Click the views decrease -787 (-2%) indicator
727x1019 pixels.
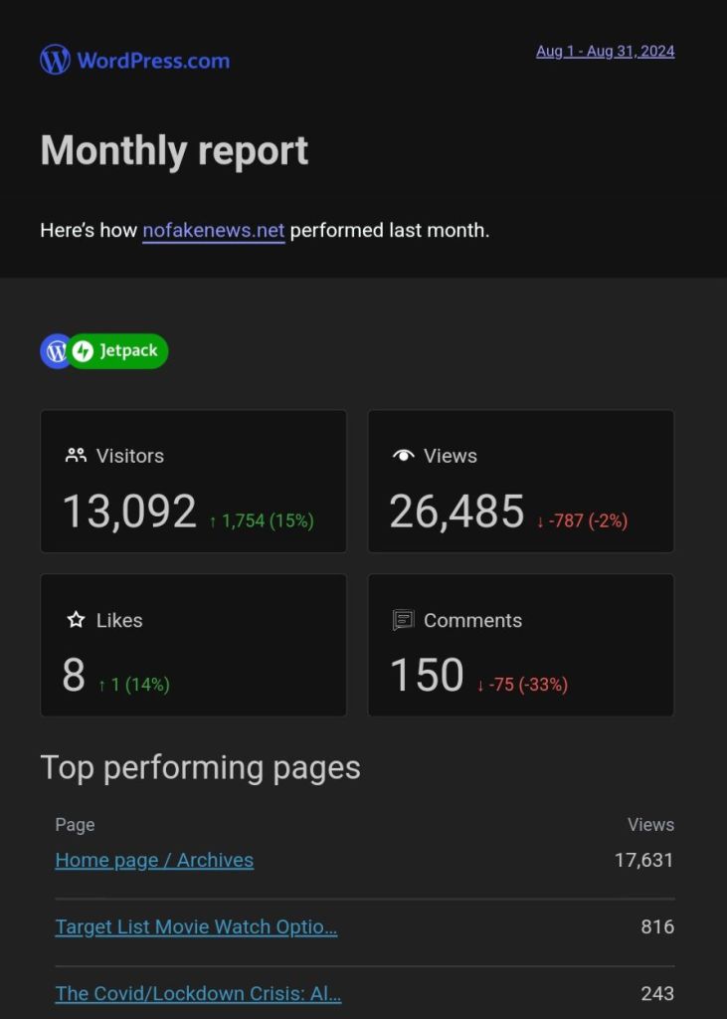[x=582, y=520]
